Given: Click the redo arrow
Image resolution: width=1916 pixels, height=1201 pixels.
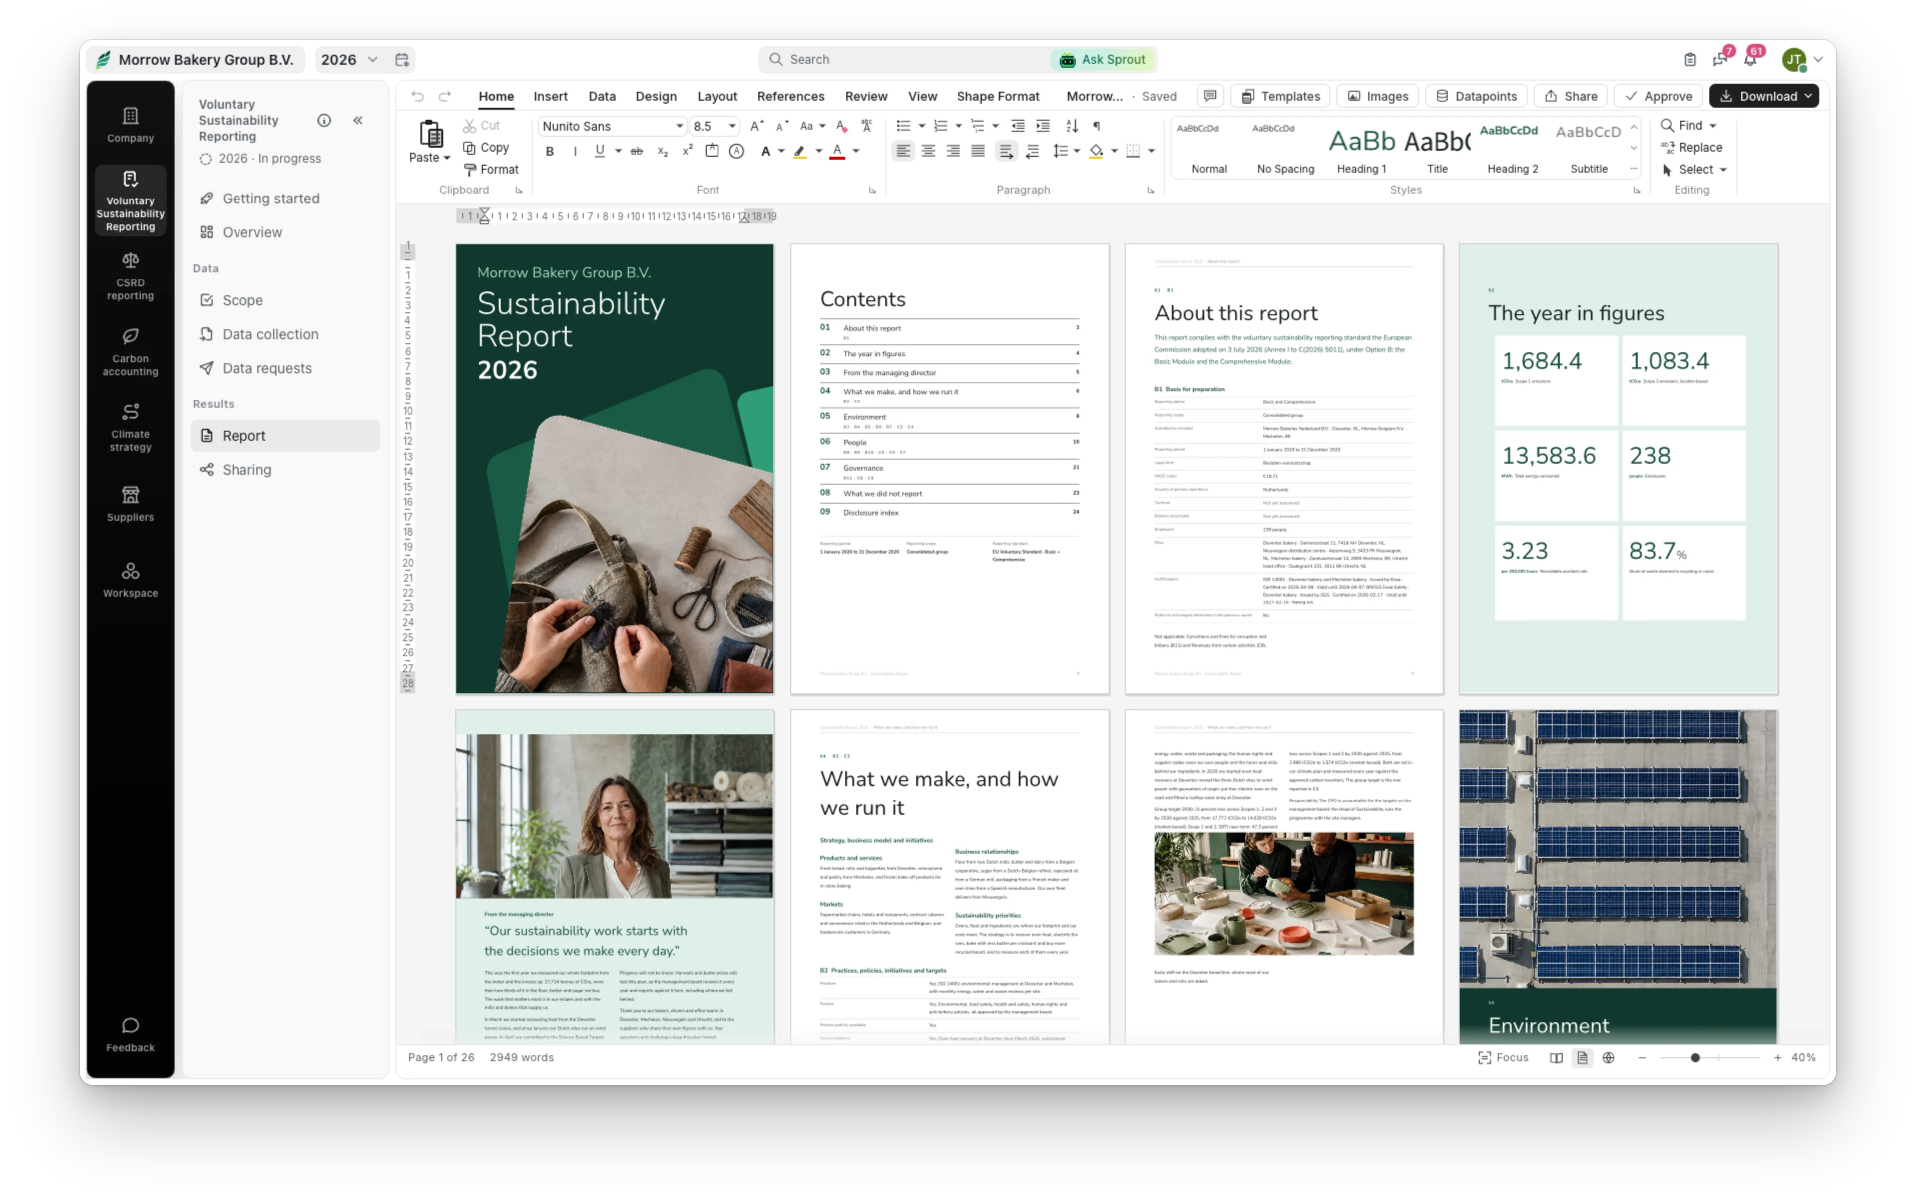Looking at the screenshot, I should click(x=445, y=96).
